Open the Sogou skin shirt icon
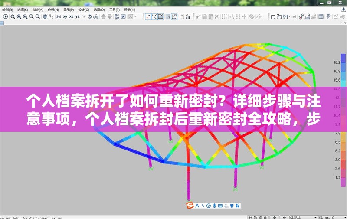 (x=232, y=206)
